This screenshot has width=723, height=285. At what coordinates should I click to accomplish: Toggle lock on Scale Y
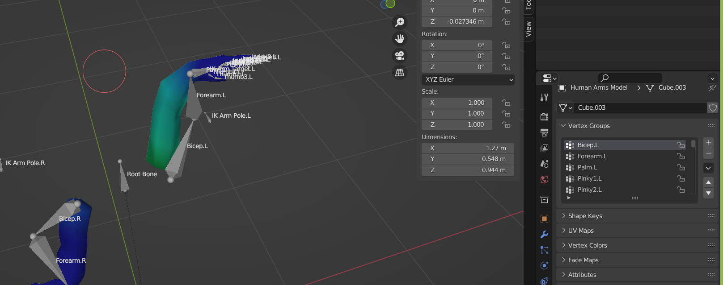[x=506, y=114]
